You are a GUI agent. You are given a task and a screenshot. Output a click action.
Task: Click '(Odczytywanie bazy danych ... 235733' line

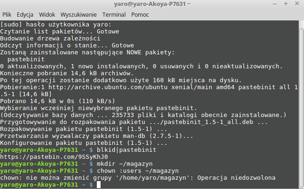tap(143, 115)
